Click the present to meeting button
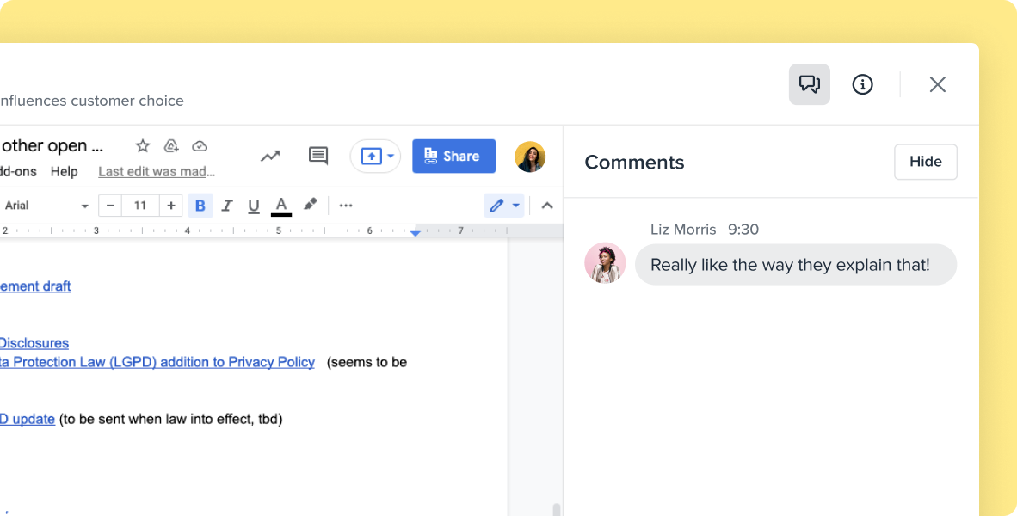The height and width of the screenshot is (516, 1017). [x=371, y=157]
